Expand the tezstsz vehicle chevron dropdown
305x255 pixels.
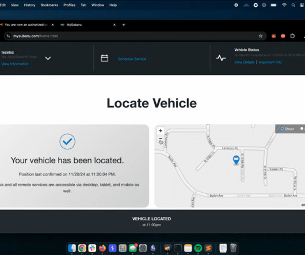(x=48, y=58)
